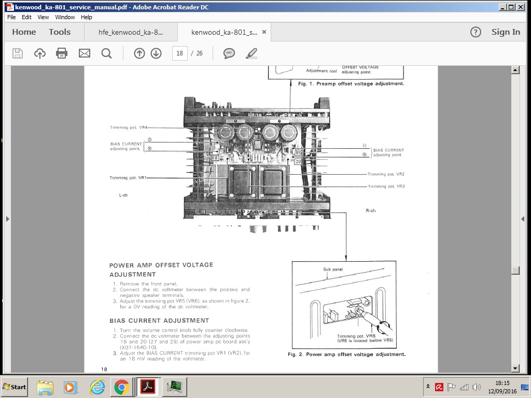Click the network signal tray icon
The height and width of the screenshot is (398, 531).
point(464,387)
